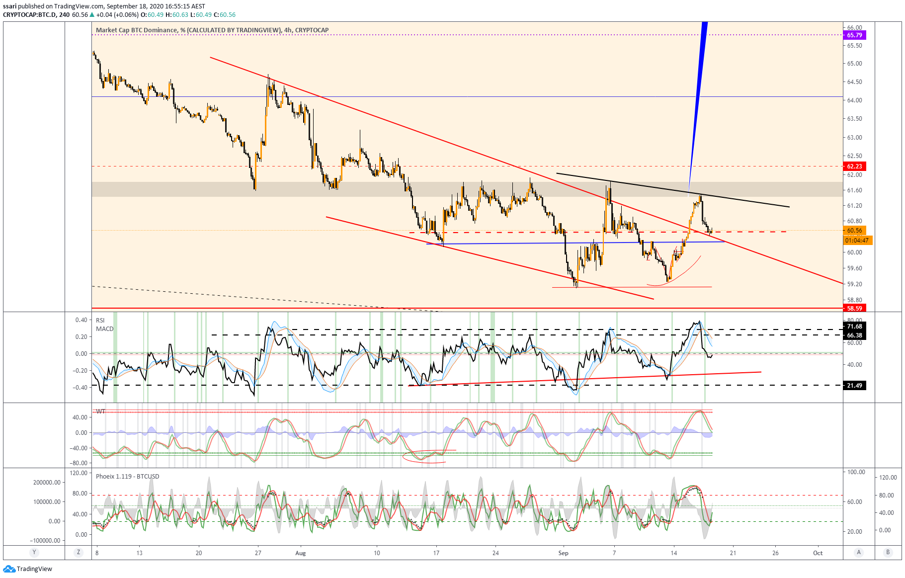The image size is (905, 578).
Task: Select the Phoeix 1.119 - BTCUSD label
Action: [128, 476]
